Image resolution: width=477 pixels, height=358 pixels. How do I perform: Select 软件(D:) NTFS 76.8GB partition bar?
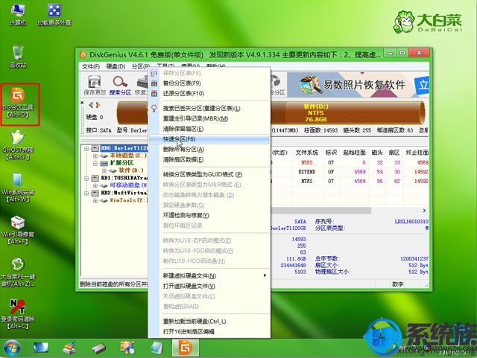pyautogui.click(x=347, y=113)
